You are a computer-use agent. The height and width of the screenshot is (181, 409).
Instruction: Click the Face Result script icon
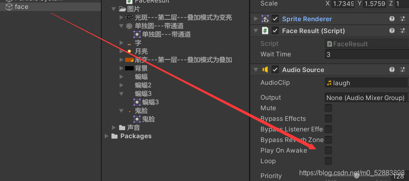pyautogui.click(x=265, y=31)
